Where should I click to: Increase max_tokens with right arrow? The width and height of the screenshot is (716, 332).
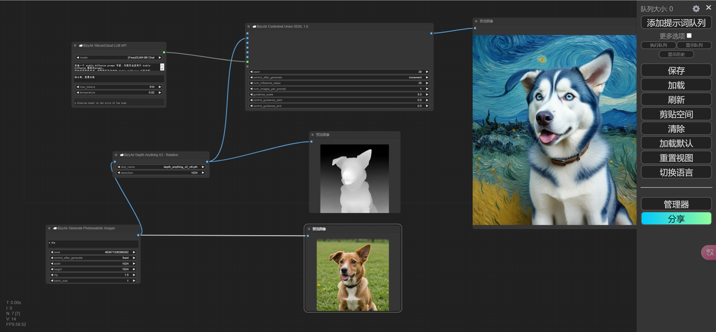tap(161, 87)
